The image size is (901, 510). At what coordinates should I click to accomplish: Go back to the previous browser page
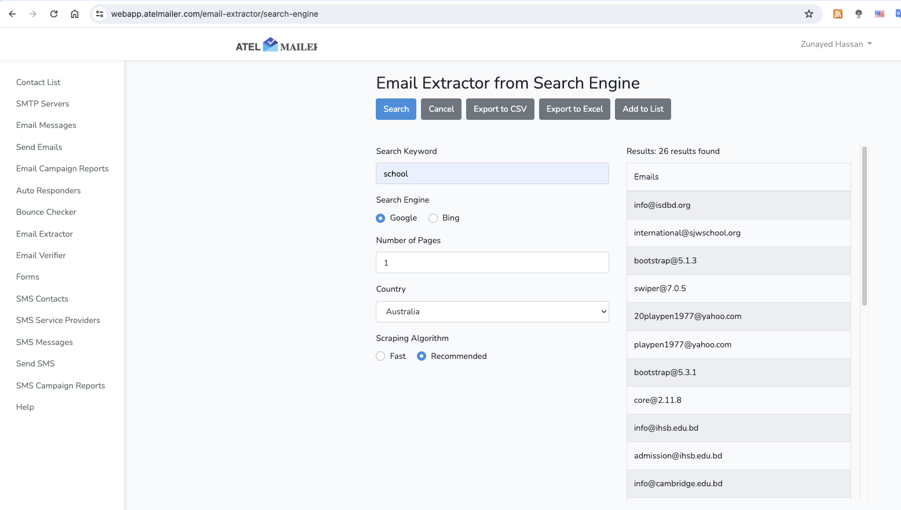click(x=12, y=14)
